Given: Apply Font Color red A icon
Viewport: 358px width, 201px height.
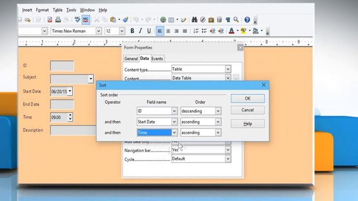Looking at the screenshot, I should 232,31.
